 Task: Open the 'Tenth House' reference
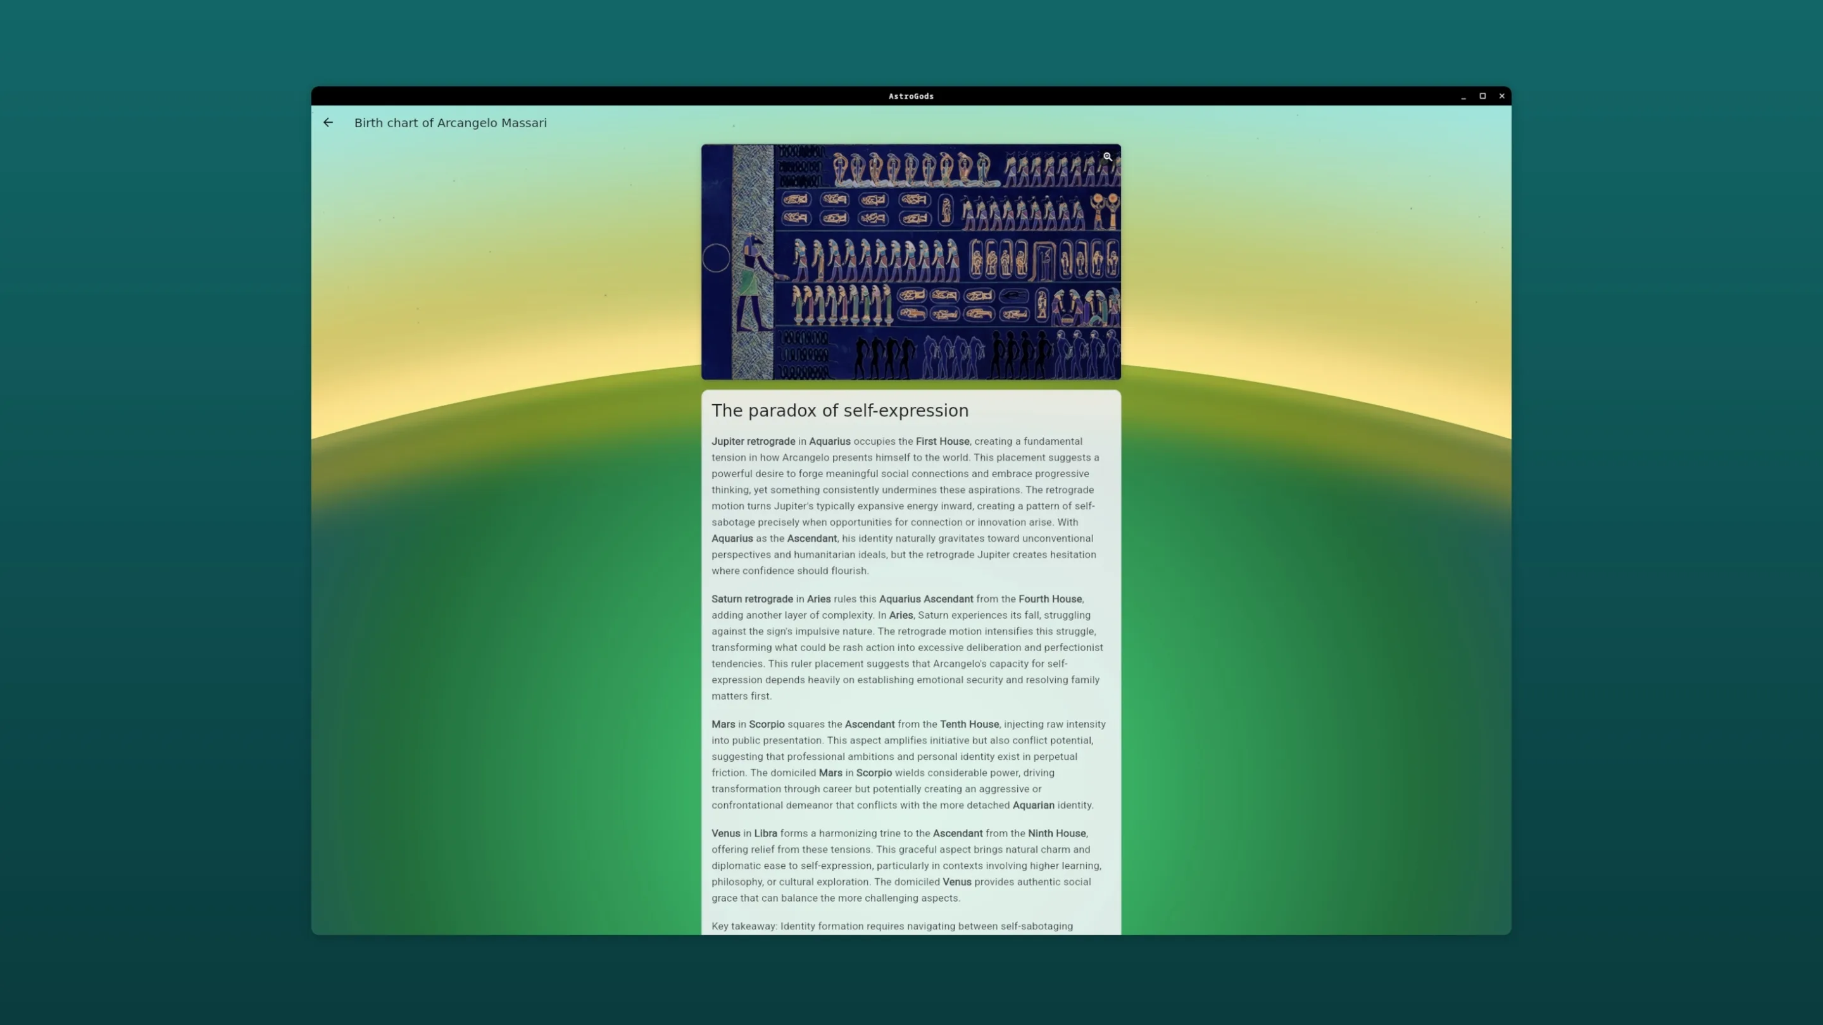coord(969,724)
